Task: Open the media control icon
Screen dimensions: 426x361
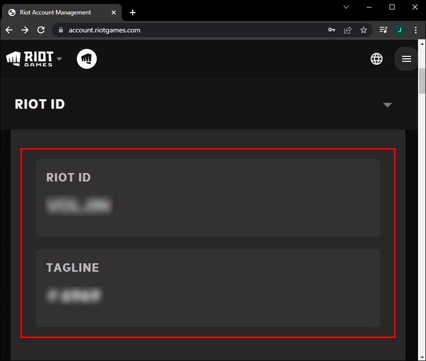Action: point(383,30)
